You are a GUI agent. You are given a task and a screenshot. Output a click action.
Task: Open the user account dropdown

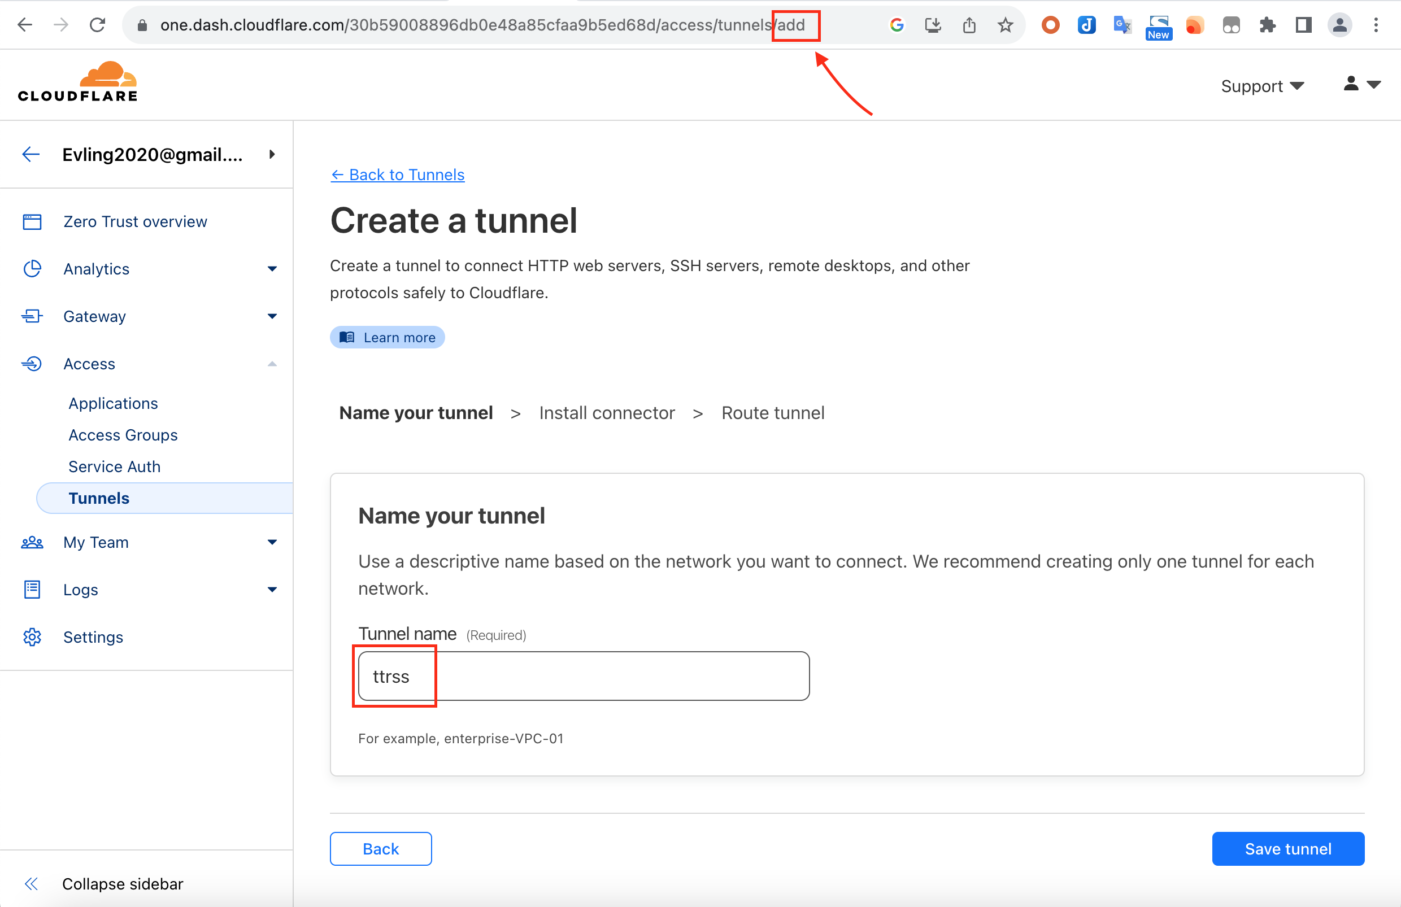[x=1361, y=85]
